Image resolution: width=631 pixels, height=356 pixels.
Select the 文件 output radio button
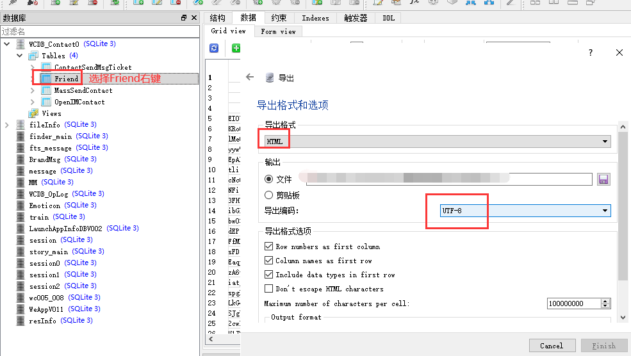tap(269, 179)
